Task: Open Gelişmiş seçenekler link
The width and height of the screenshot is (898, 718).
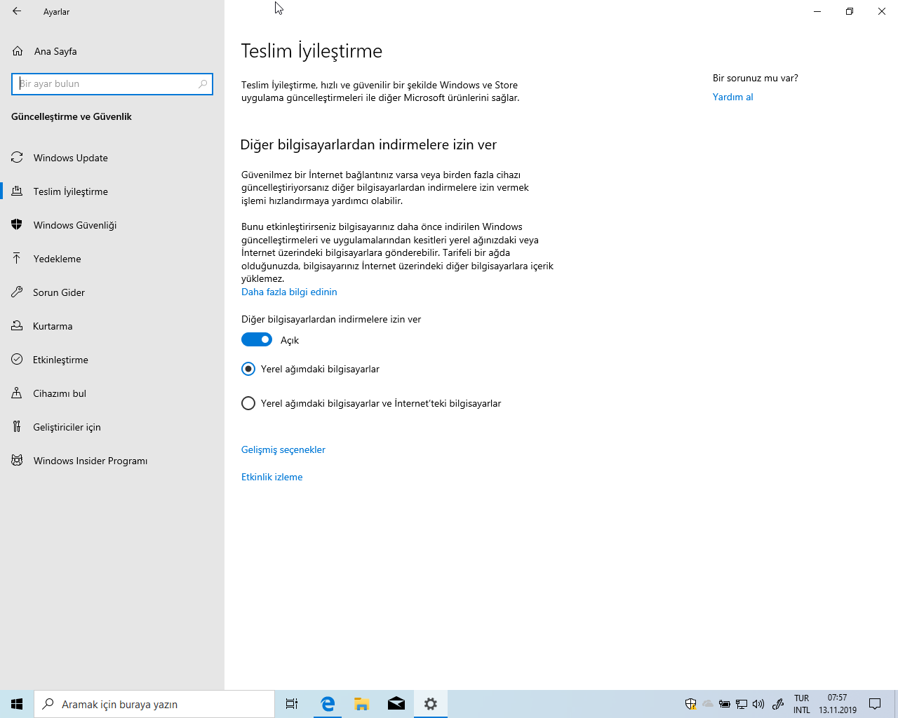Action: (x=283, y=449)
